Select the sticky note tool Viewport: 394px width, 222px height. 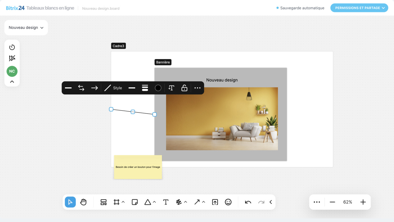click(x=135, y=202)
